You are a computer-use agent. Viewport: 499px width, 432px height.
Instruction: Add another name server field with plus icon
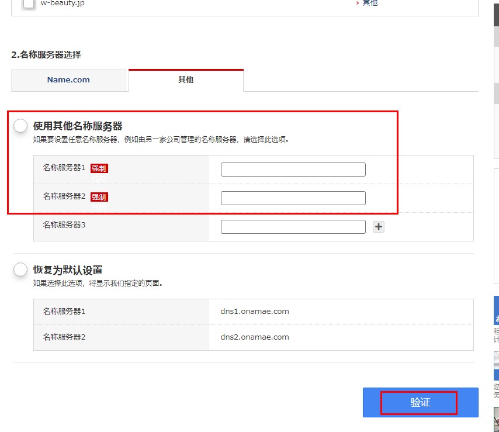[x=379, y=227]
